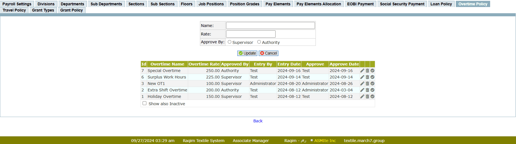Image resolution: width=516 pixels, height=144 pixels.
Task: Click the Update button
Action: 247,53
